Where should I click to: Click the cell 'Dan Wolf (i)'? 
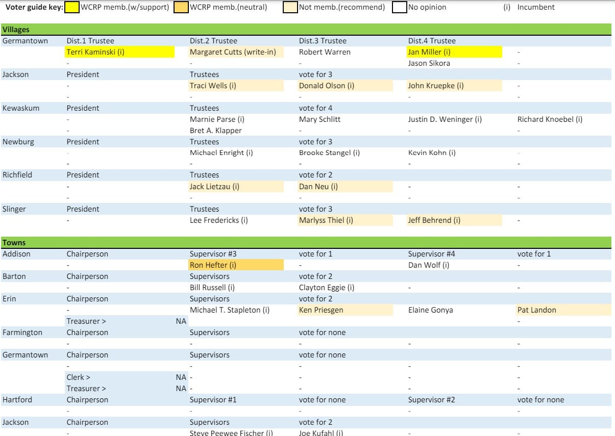[x=429, y=265]
